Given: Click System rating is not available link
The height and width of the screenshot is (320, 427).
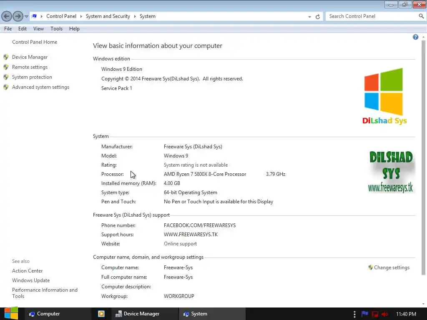Looking at the screenshot, I should pos(196,165).
